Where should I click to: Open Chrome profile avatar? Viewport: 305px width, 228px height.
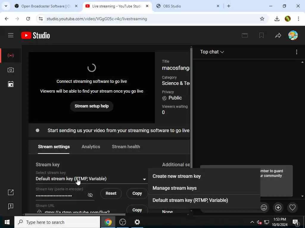tap(287, 19)
